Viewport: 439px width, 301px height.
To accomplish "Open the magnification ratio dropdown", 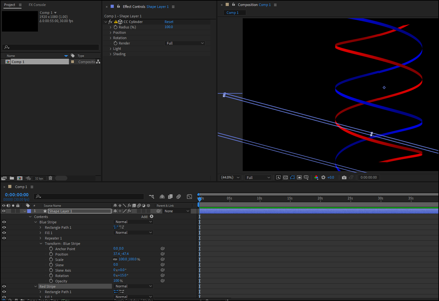I will (x=230, y=177).
